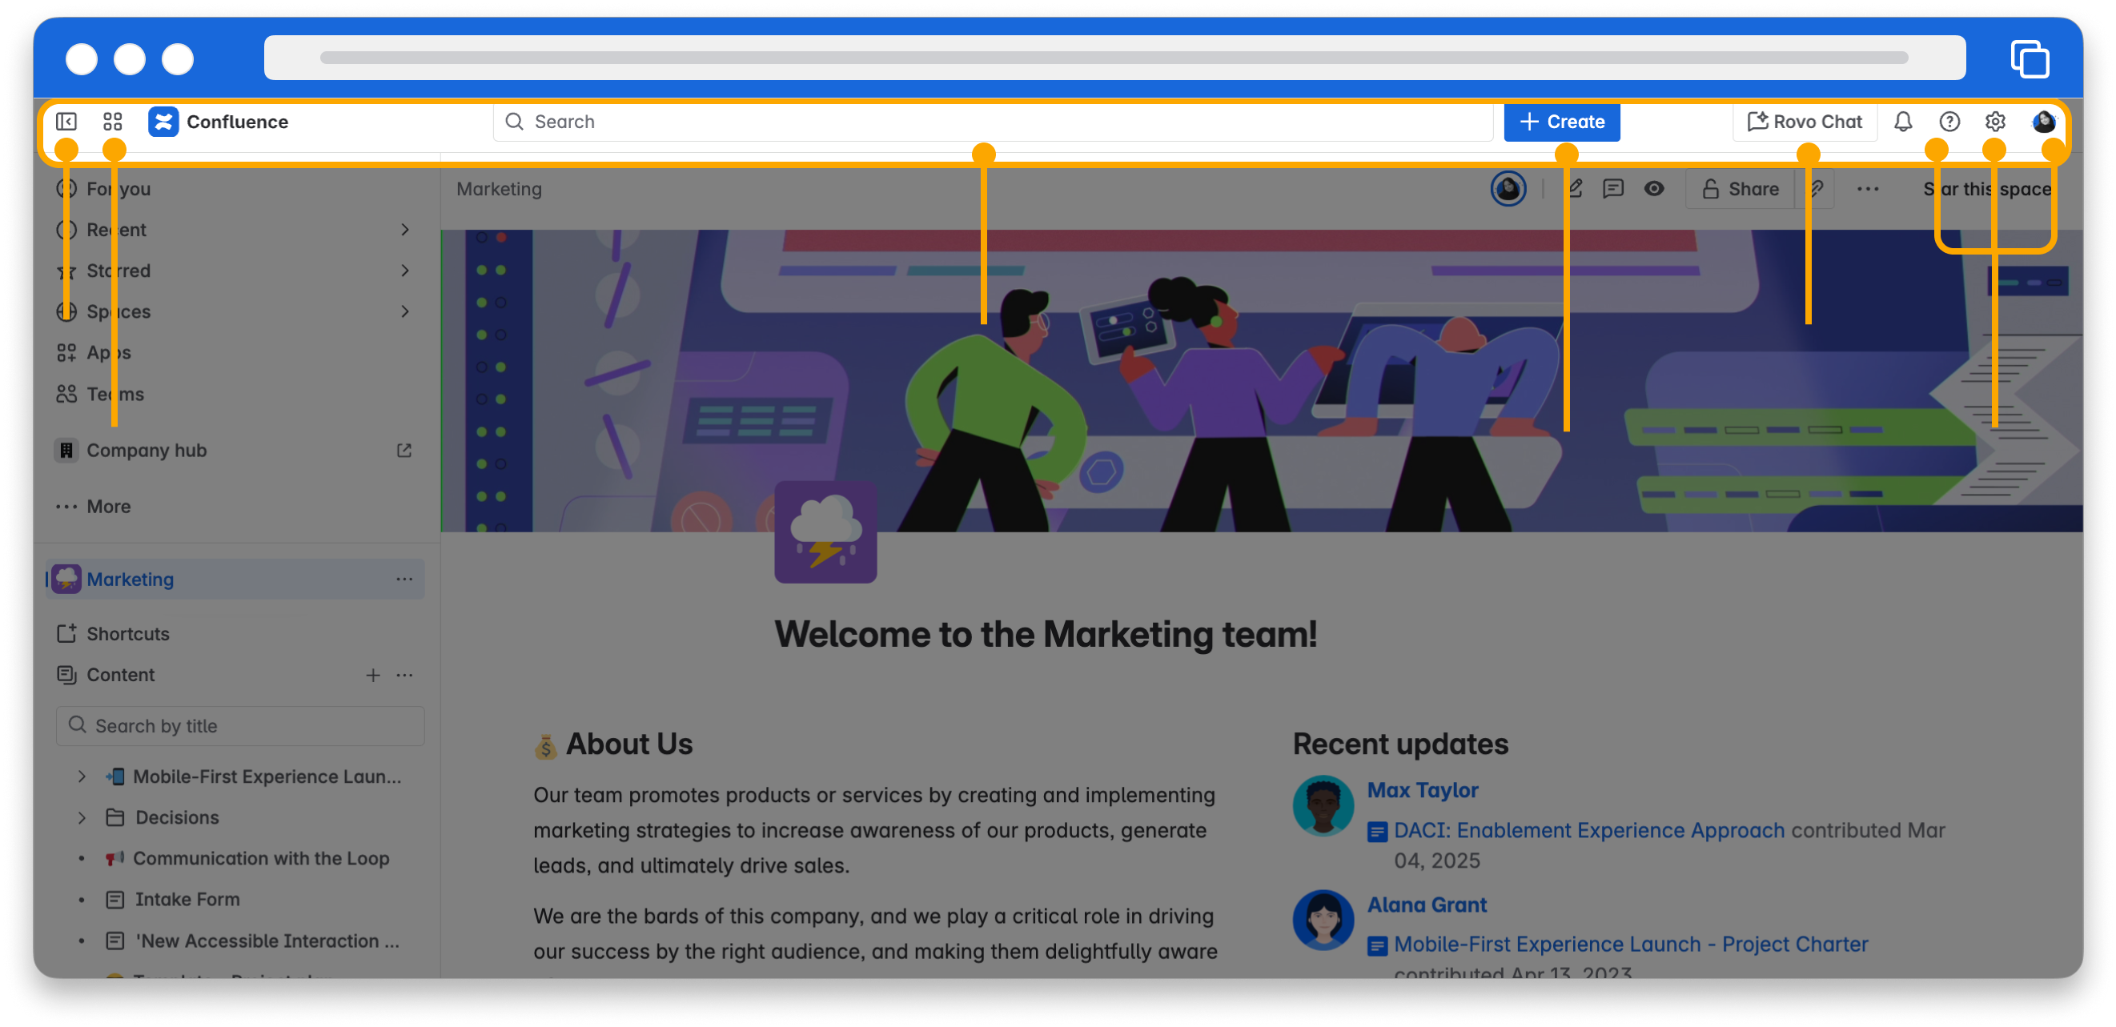
Task: Open the Company hub link
Action: click(147, 450)
